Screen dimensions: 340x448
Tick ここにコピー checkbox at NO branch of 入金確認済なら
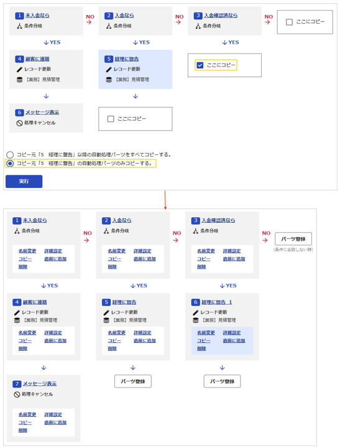(x=289, y=22)
